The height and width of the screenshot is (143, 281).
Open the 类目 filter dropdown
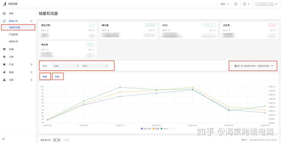point(94,66)
